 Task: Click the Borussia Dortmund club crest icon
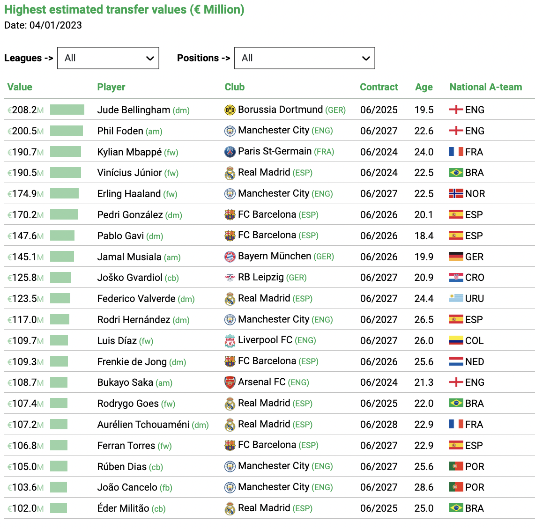click(230, 110)
